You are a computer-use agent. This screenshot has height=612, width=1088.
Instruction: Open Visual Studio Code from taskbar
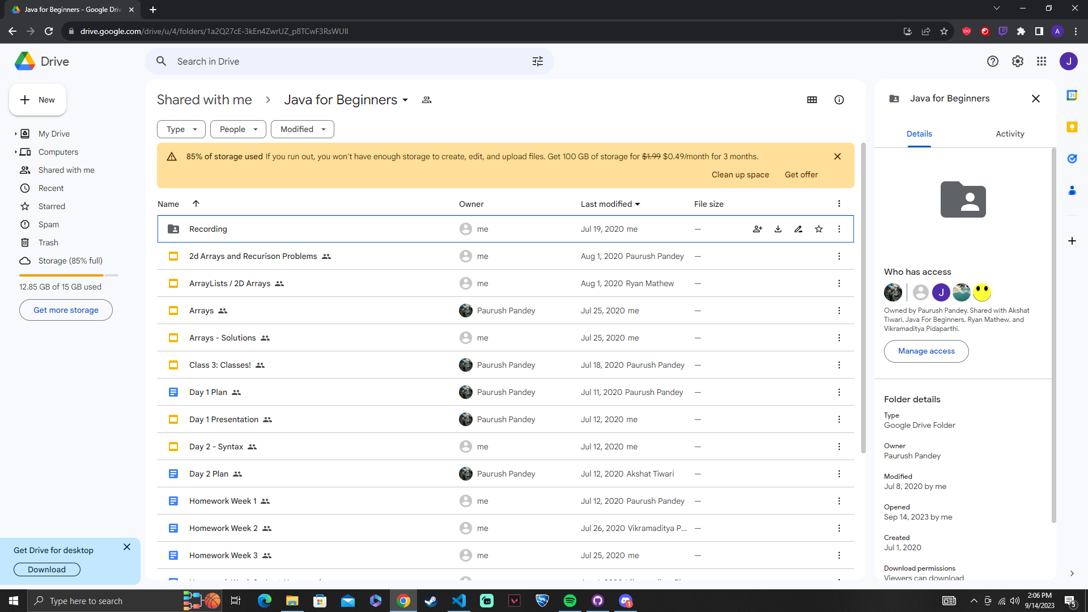coord(459,601)
